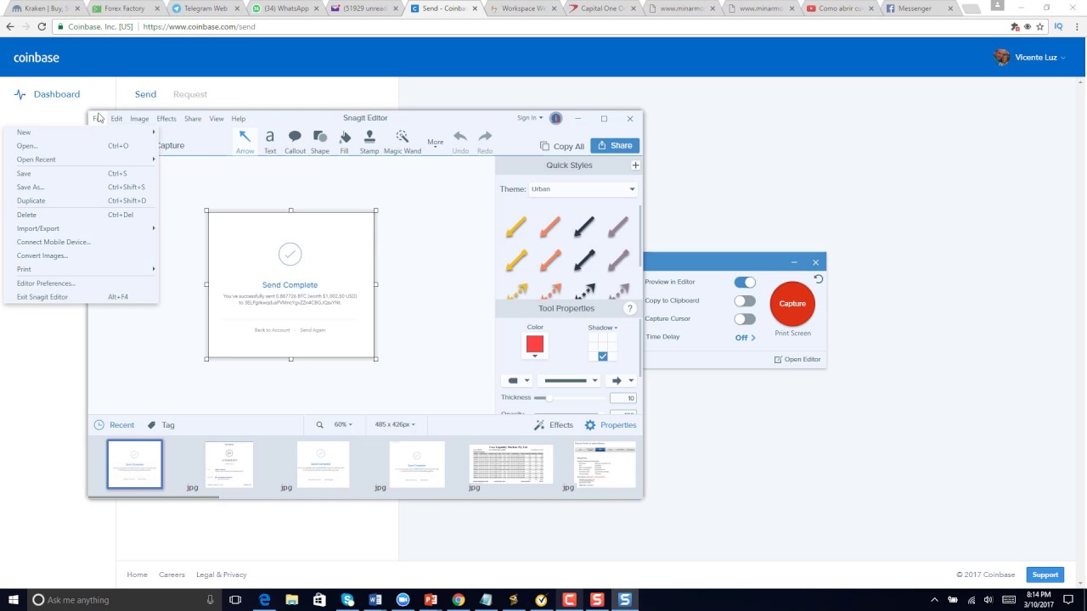Click the Coinbase Support button
The image size is (1087, 611).
click(x=1045, y=575)
